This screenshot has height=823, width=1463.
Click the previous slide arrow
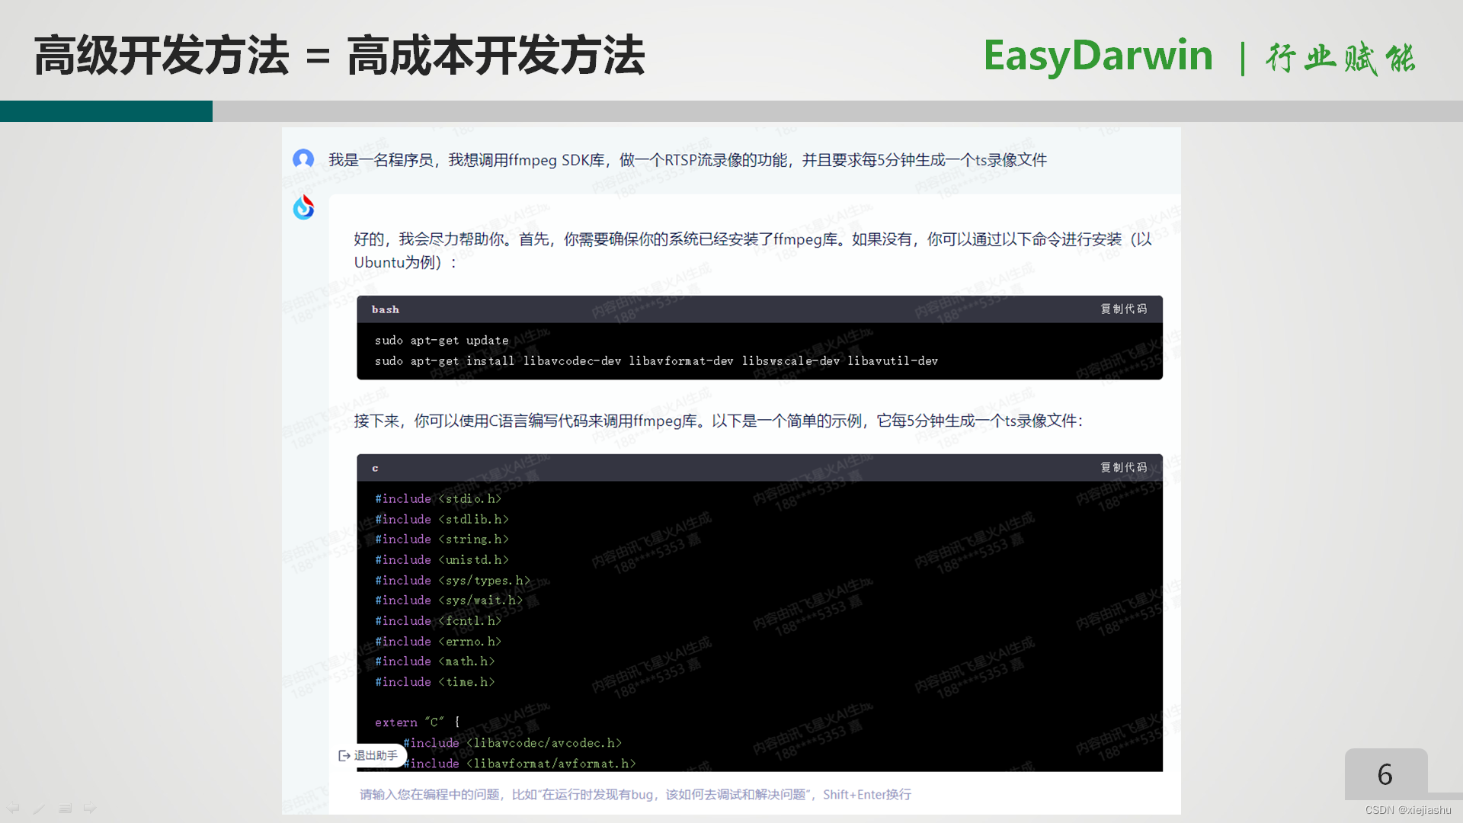pos(14,808)
